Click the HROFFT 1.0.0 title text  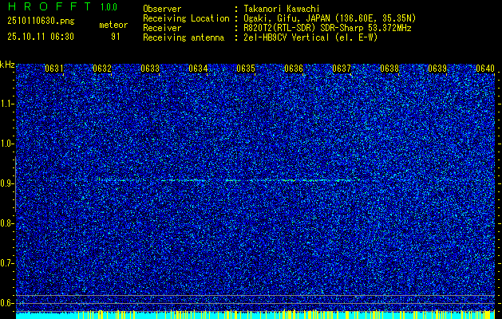pos(63,6)
